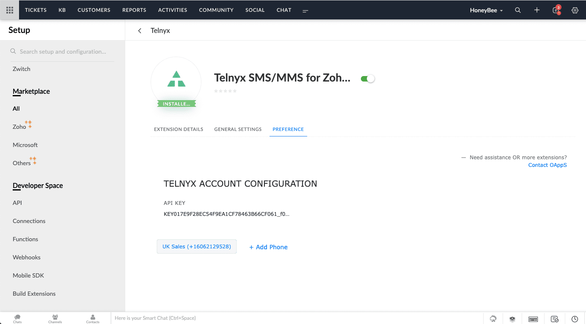Click the stacked layers icon in bottom bar
The height and width of the screenshot is (324, 586).
coord(512,319)
